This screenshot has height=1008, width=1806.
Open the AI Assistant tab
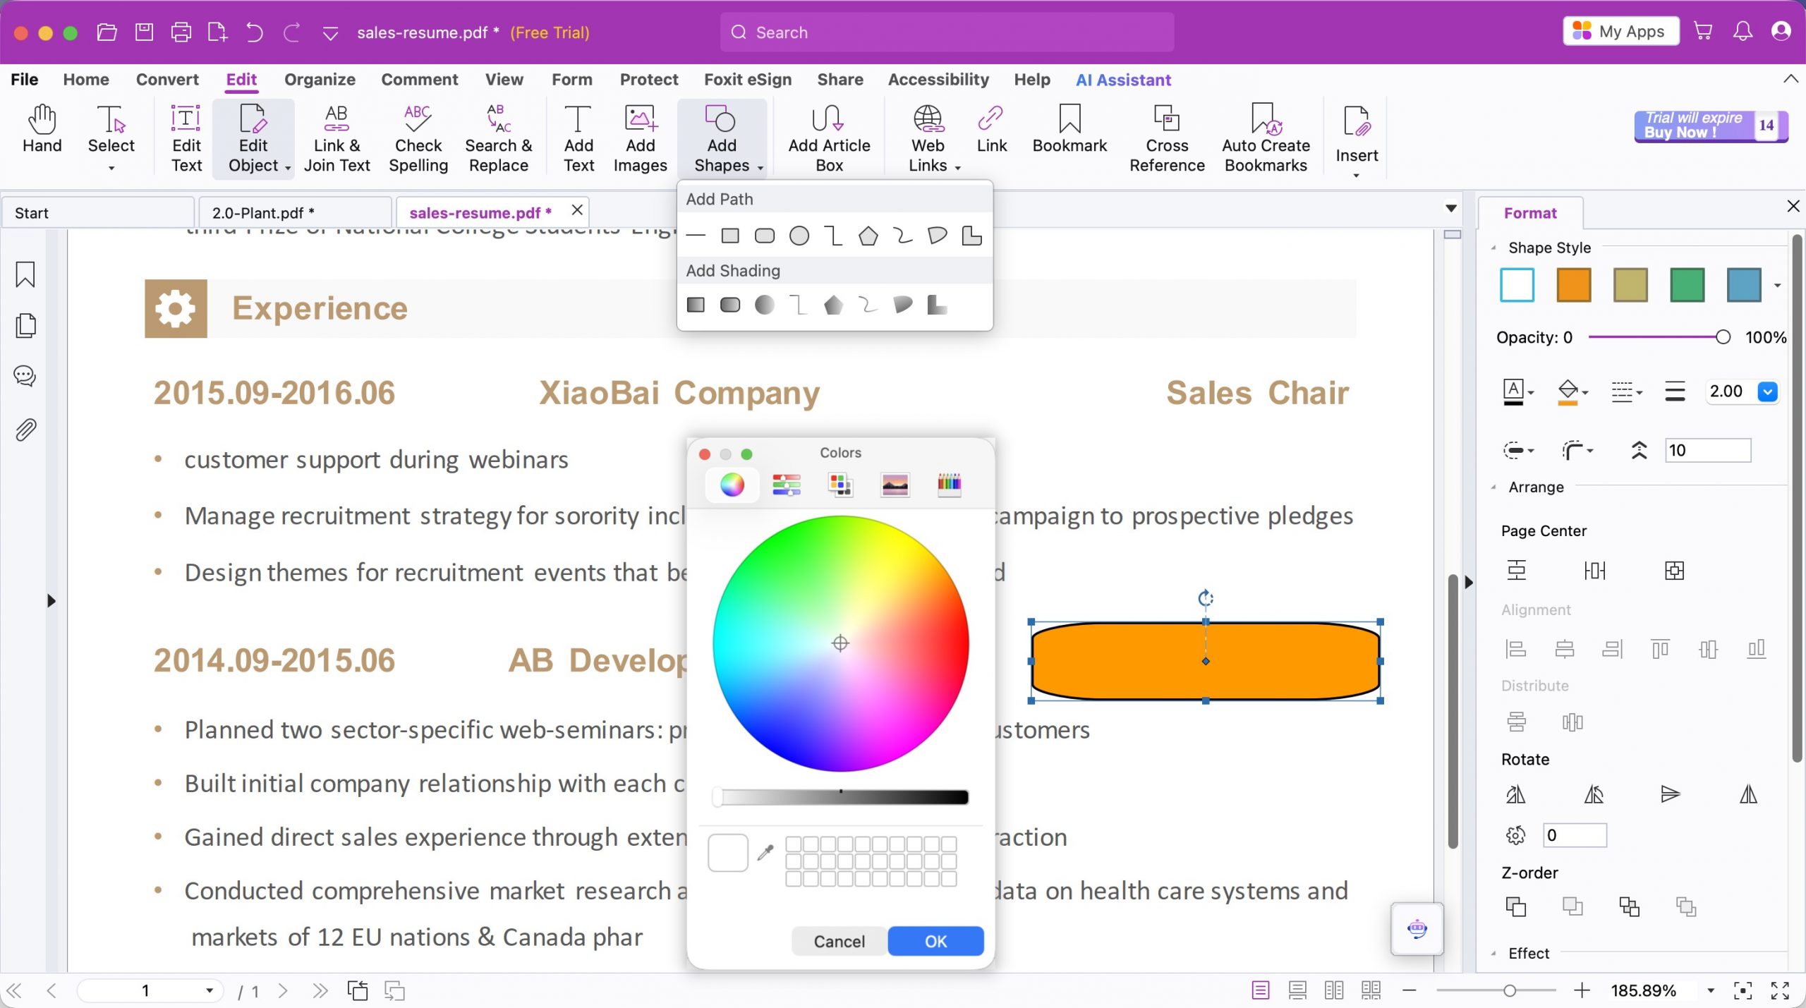(x=1123, y=80)
